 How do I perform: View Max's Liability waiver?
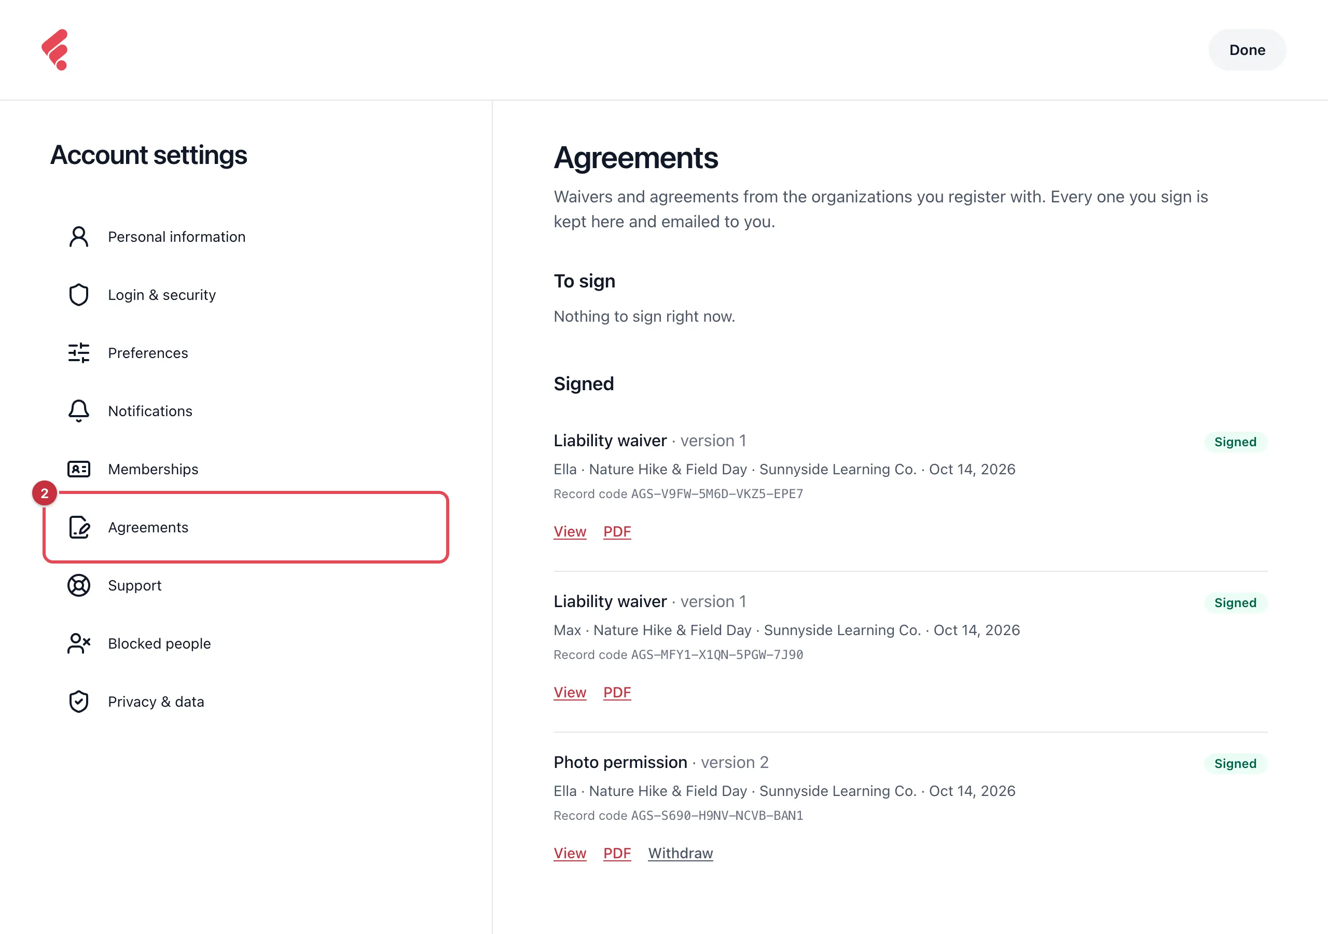click(570, 692)
